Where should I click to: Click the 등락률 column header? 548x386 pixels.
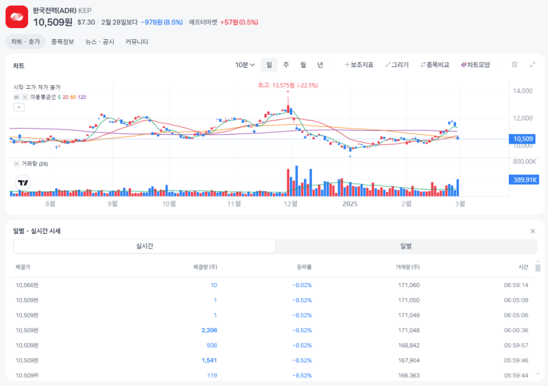[x=304, y=267]
